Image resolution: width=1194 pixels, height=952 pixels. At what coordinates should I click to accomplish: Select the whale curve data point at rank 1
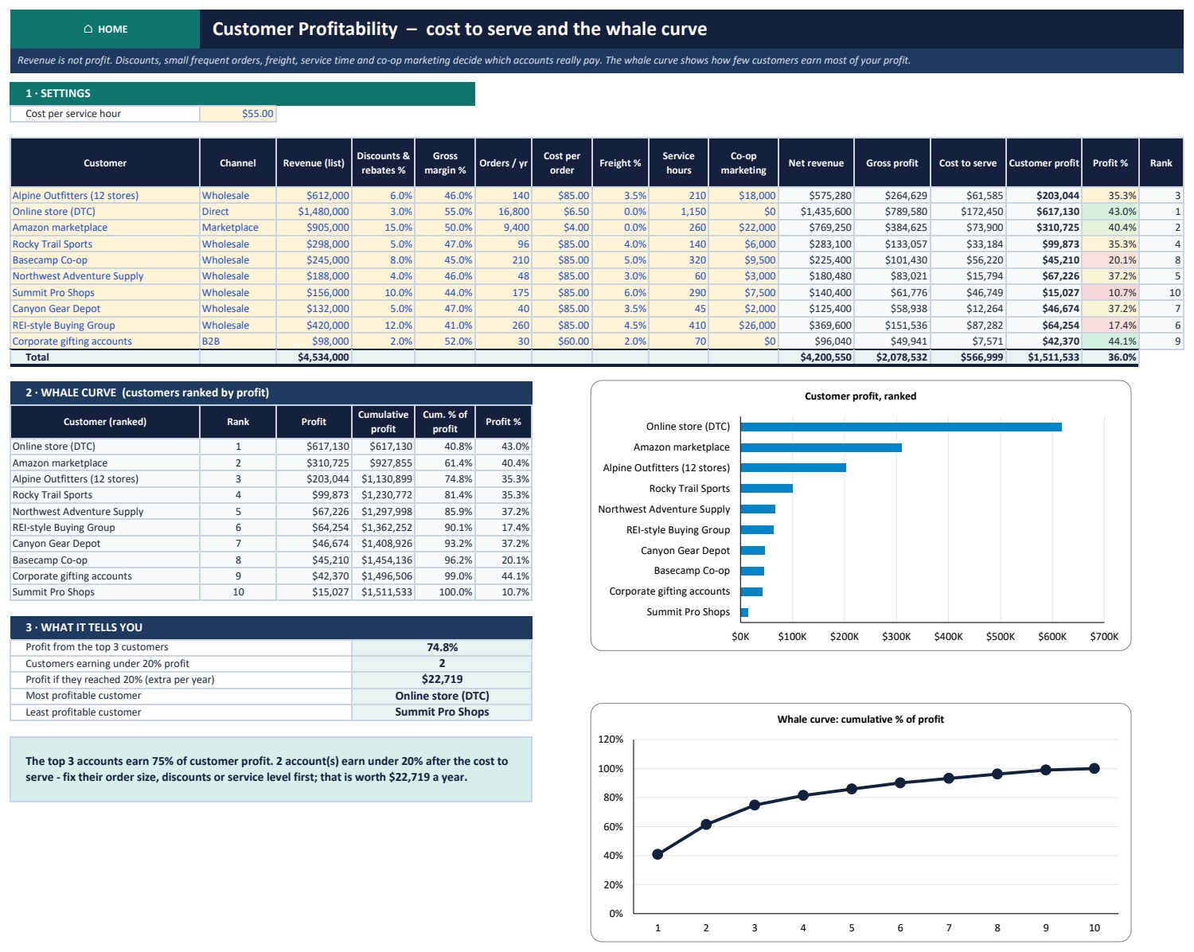tap(657, 854)
